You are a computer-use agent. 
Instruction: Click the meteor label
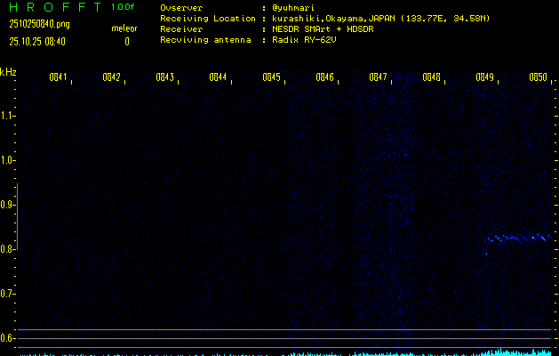124,28
